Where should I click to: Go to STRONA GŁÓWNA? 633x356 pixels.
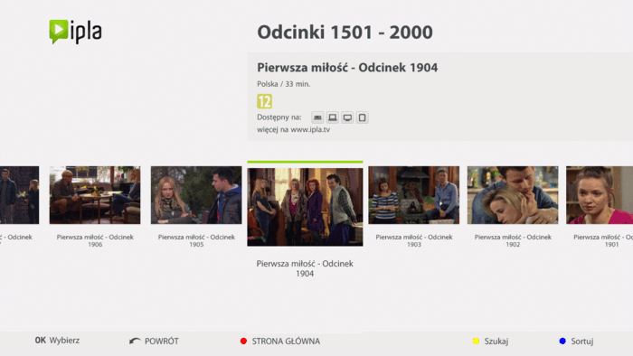pyautogui.click(x=286, y=341)
